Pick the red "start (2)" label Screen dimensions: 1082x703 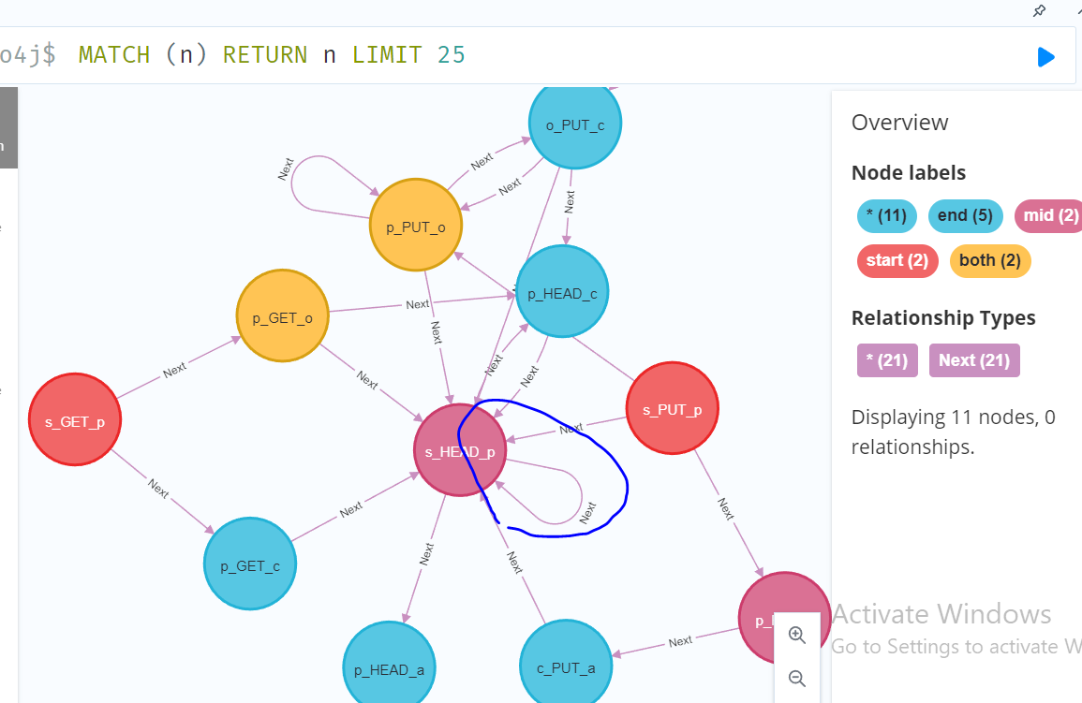(897, 260)
